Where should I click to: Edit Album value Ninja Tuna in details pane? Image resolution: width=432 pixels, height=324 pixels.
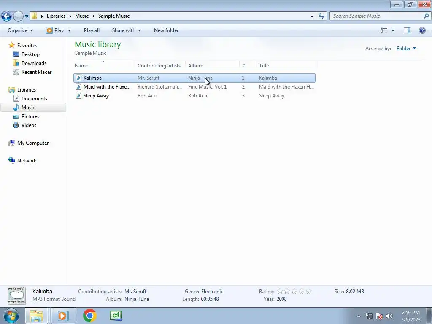coord(137,299)
